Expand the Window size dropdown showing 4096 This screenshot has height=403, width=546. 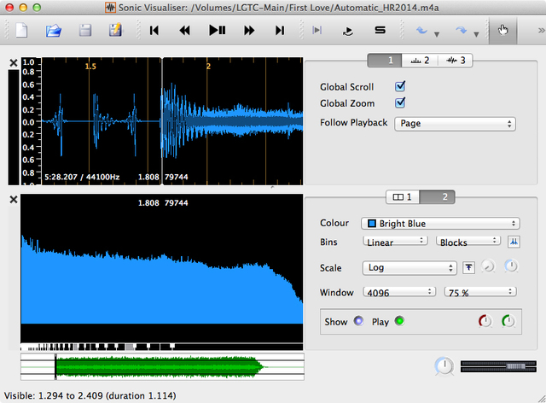398,292
